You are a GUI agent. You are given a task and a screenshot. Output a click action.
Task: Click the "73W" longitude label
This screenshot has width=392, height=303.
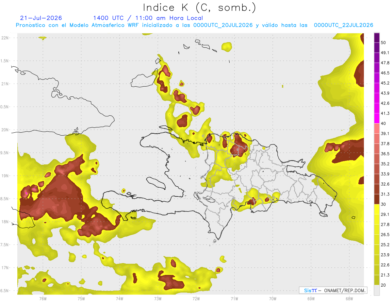pos(158,298)
